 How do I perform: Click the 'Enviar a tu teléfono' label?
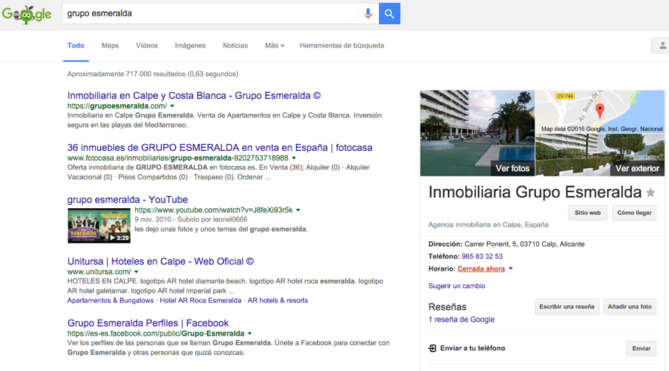pyautogui.click(x=473, y=348)
